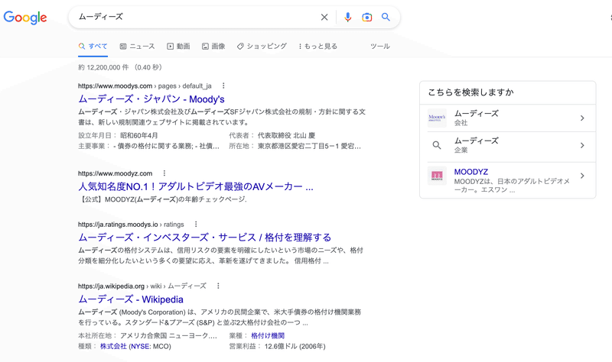Open 人気知名度NO.1 result link
Viewport: 612px width, 362px height.
coord(196,186)
